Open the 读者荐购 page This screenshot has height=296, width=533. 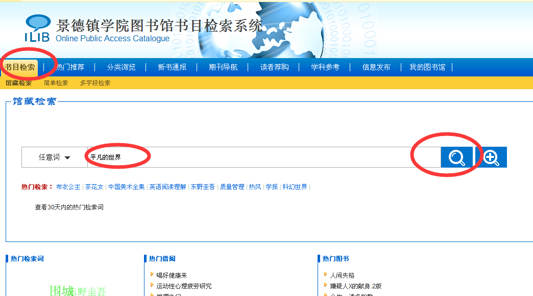274,67
